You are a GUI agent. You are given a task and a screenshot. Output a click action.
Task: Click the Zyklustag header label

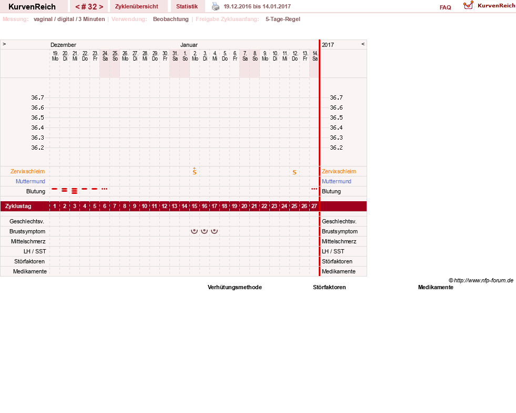(18, 206)
